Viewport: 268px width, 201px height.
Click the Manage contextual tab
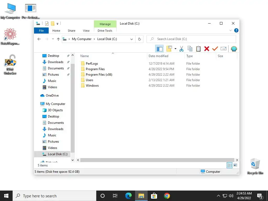105,24
